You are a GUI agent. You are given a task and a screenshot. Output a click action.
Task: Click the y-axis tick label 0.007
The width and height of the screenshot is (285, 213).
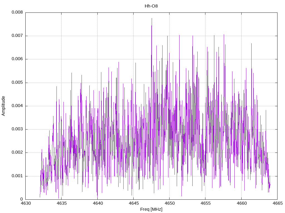17,35
